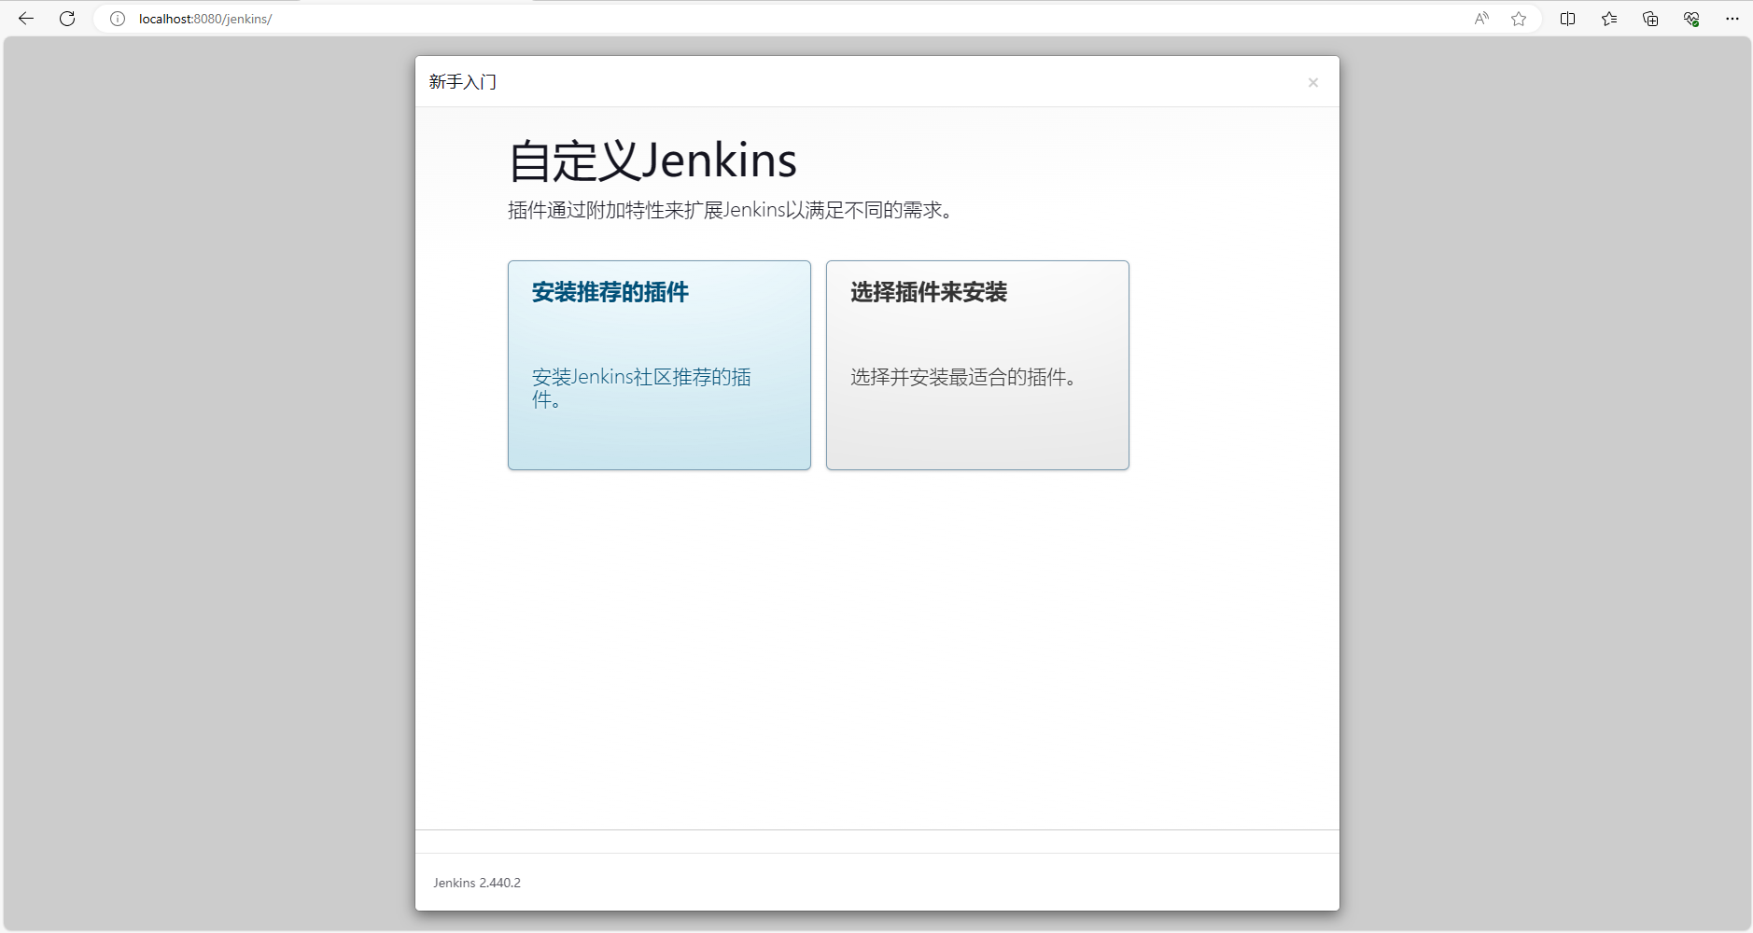The image size is (1753, 933).
Task: Click the 新手入门 dialog title
Action: click(463, 82)
